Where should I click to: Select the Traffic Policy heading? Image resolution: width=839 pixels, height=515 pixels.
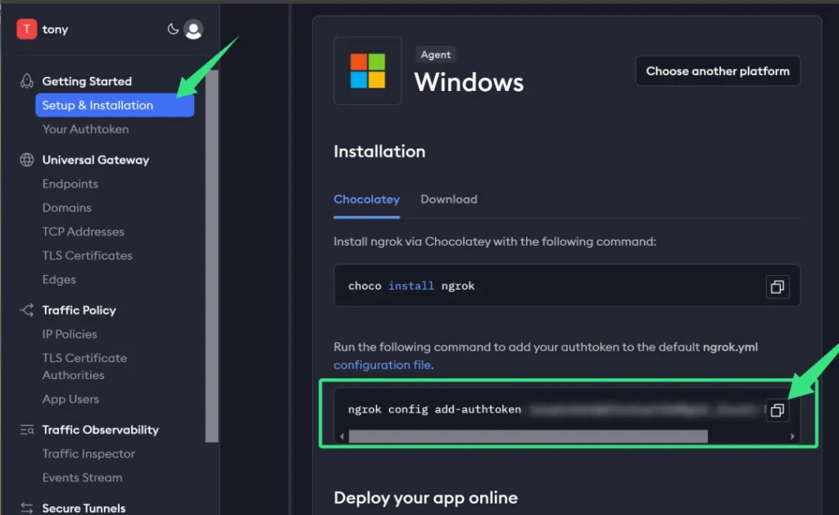click(79, 309)
